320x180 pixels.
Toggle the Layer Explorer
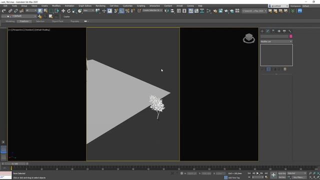click(x=184, y=11)
